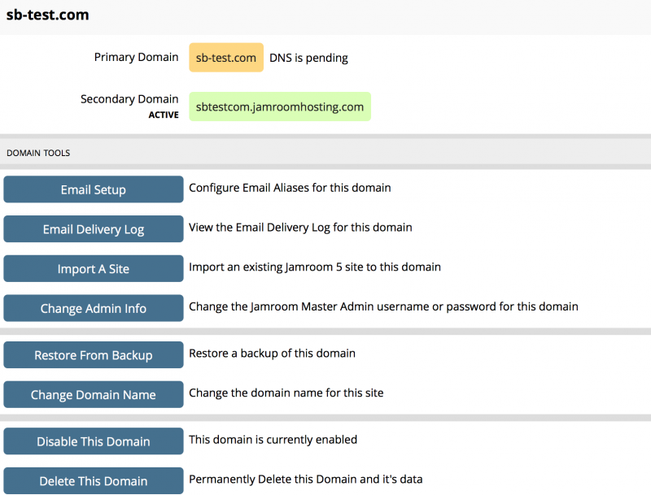Select Restore From Backup
Screen dimensions: 651x495
pyautogui.click(x=94, y=355)
